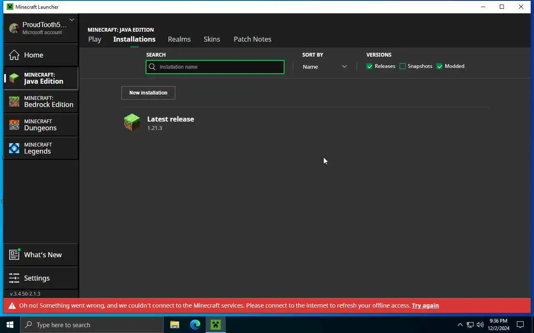
Task: Click the 1.21.3 version label
Action: [x=155, y=128]
